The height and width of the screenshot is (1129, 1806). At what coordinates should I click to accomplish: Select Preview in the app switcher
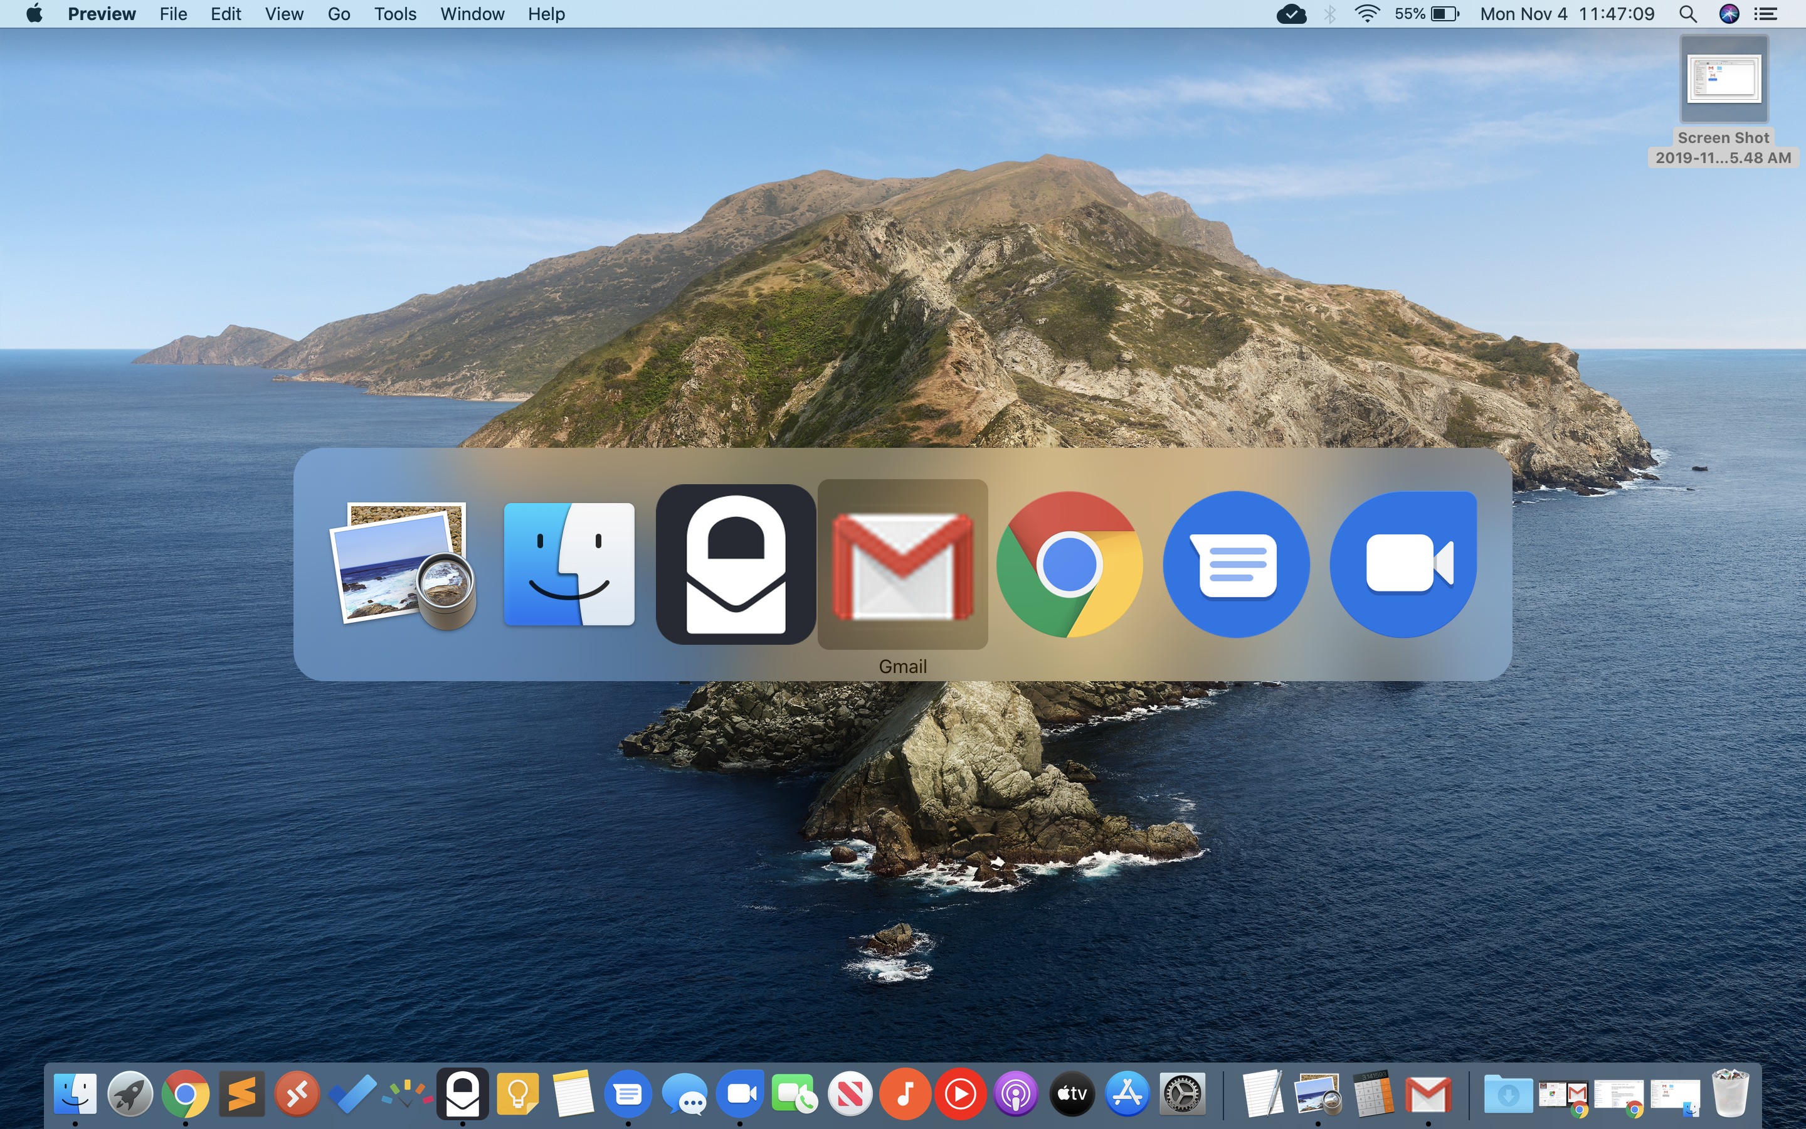click(x=403, y=564)
